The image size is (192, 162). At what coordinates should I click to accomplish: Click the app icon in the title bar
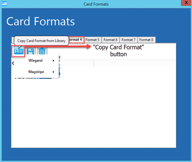[x=4, y=4]
